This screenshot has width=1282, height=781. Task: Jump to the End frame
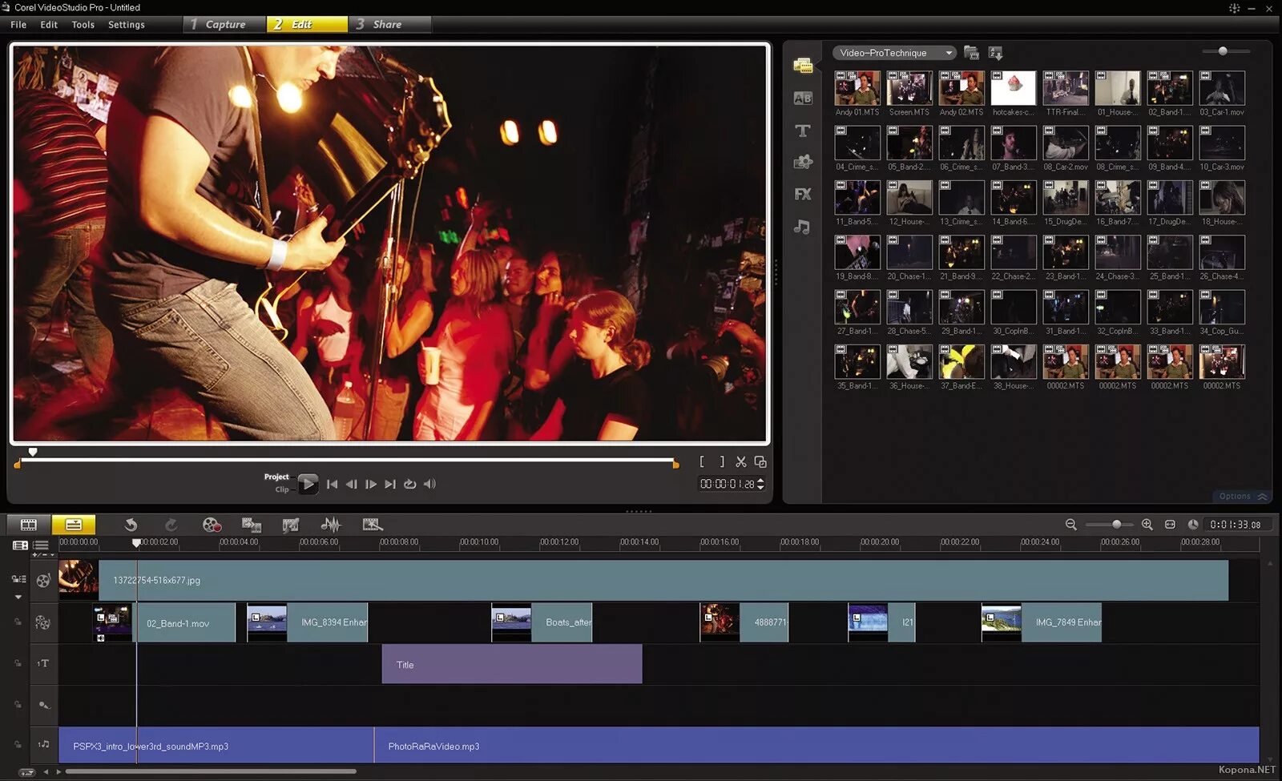(390, 484)
